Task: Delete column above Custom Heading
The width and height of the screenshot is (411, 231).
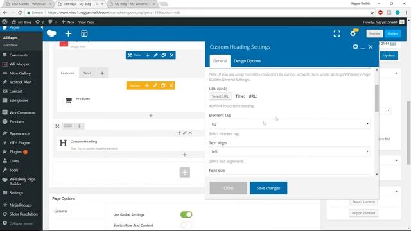Action: coord(190,133)
